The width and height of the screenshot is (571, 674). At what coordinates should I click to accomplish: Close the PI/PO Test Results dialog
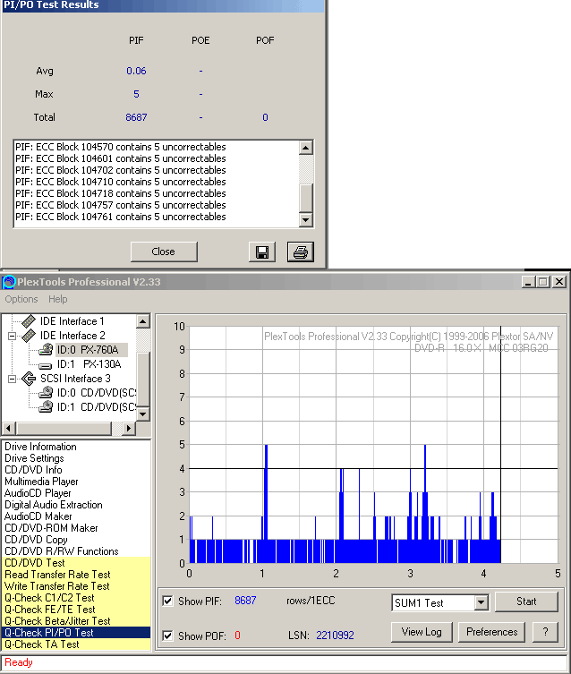tap(164, 252)
